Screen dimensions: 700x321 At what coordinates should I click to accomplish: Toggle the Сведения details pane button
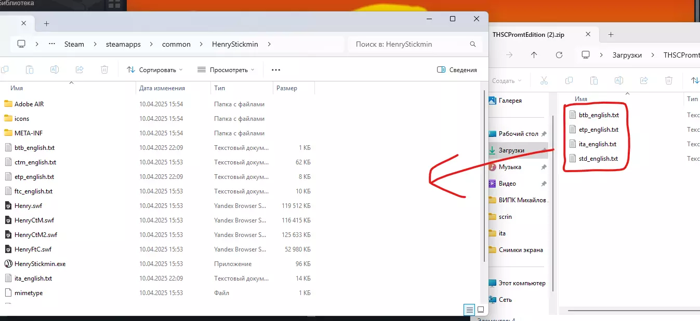click(457, 69)
